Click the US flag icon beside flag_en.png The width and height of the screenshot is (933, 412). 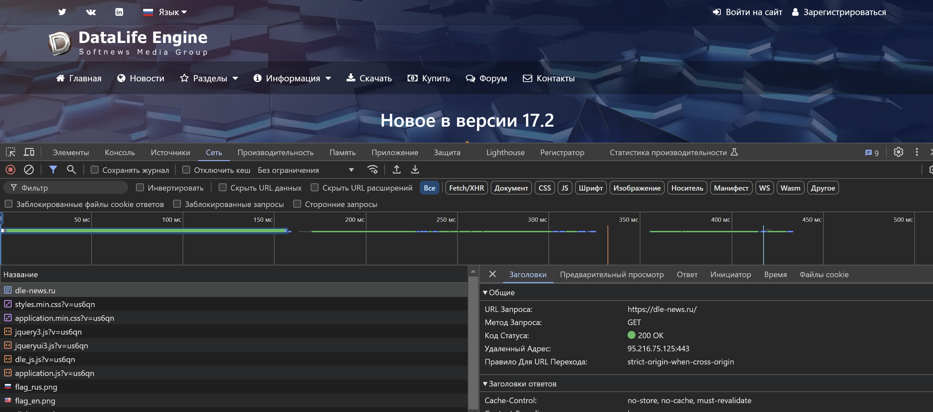8,400
